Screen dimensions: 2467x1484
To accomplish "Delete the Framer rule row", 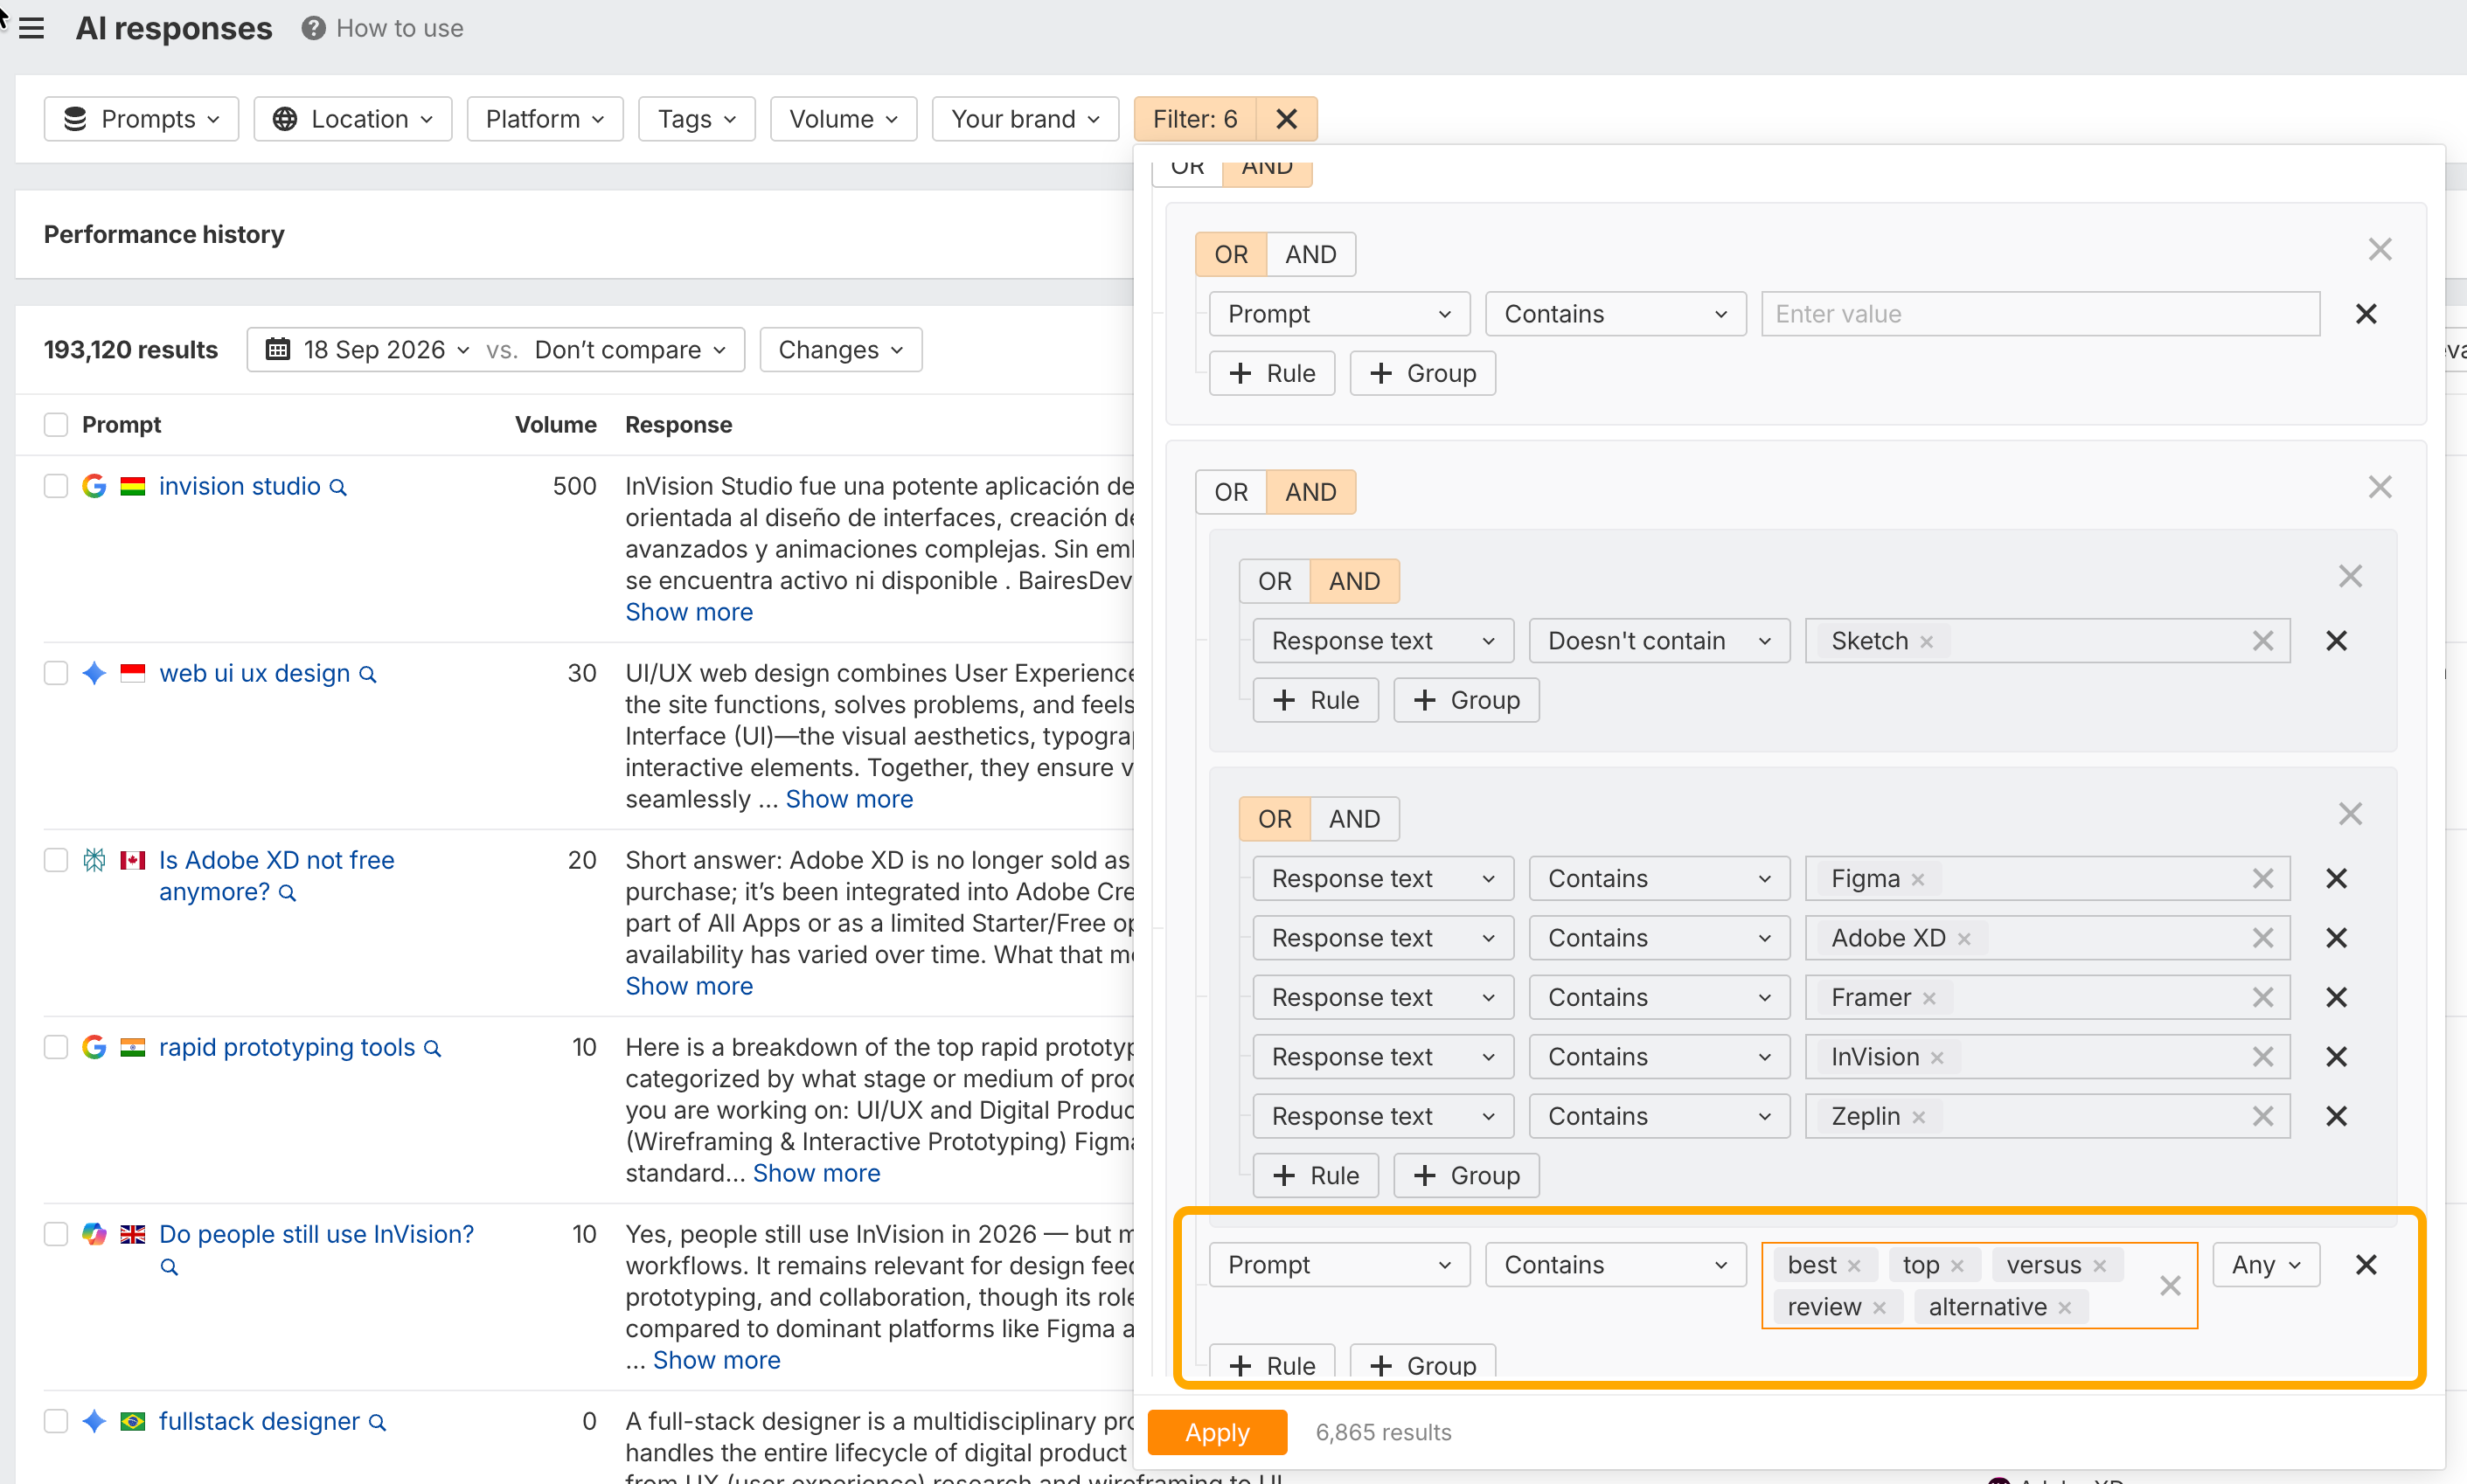I will click(2336, 997).
